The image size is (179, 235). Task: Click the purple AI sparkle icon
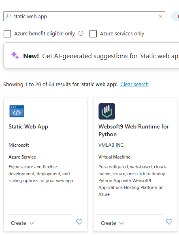[x=15, y=55]
